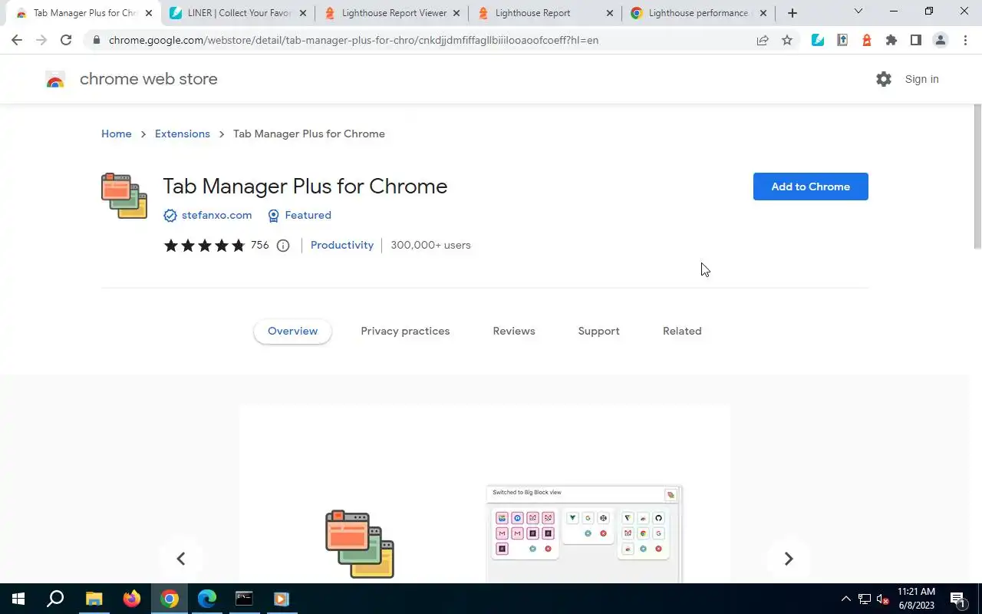The image size is (982, 614).
Task: Show hidden system tray icons
Action: 846,599
